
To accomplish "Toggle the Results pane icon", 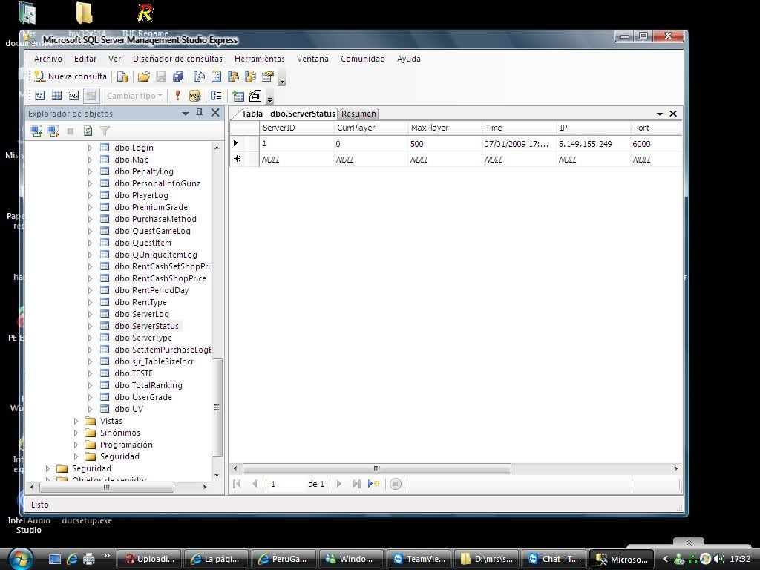I will pyautogui.click(x=91, y=96).
